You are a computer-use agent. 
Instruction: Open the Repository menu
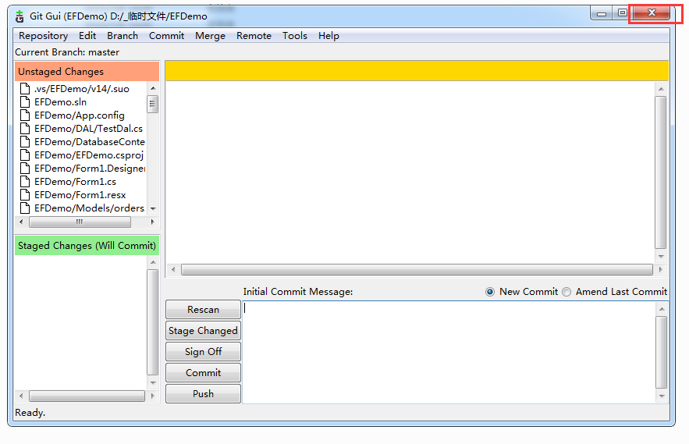click(43, 36)
